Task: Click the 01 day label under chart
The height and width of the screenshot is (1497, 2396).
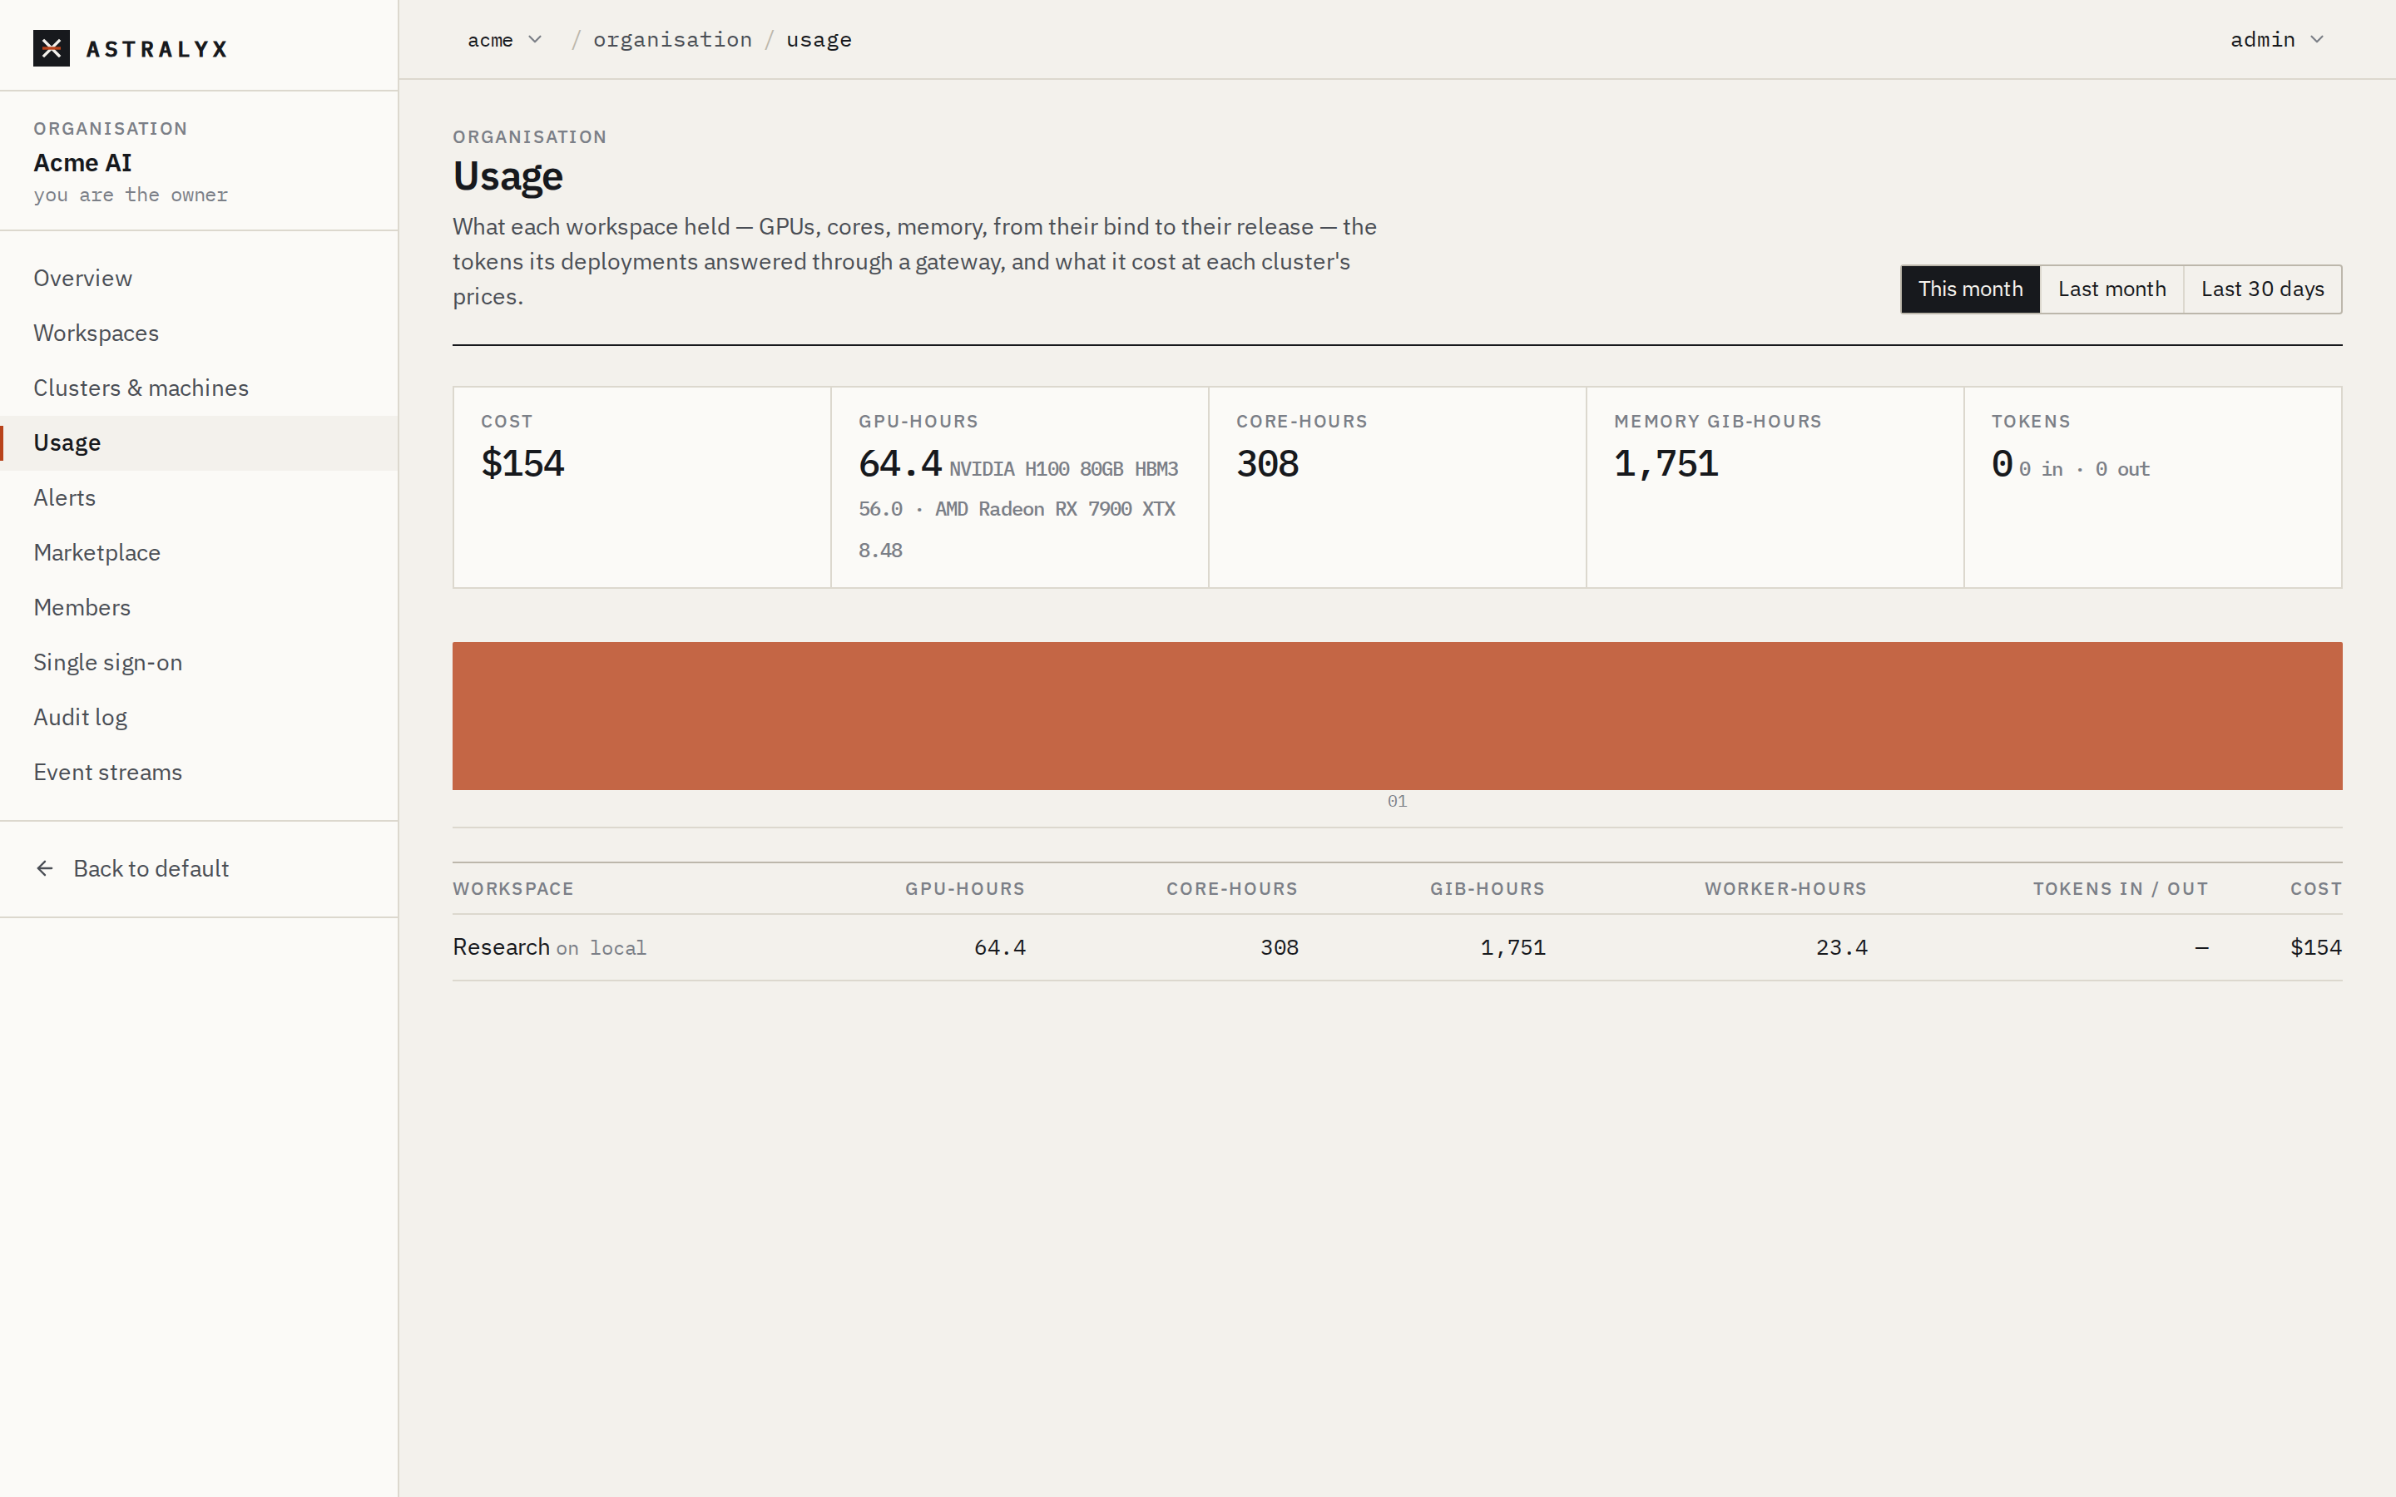Action: tap(1397, 801)
